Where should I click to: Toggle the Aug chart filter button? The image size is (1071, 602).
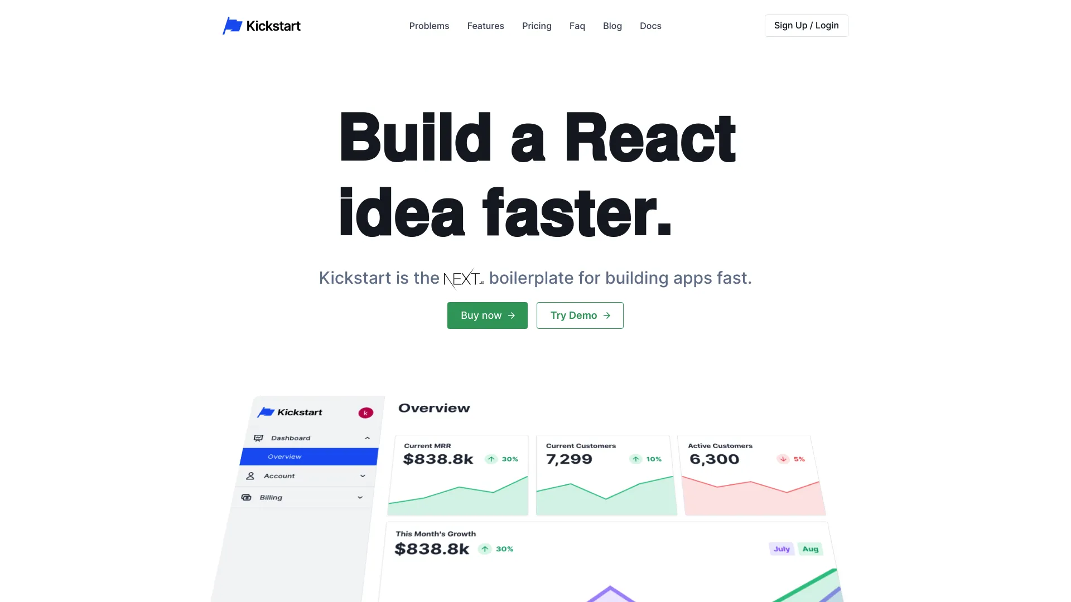[810, 547]
